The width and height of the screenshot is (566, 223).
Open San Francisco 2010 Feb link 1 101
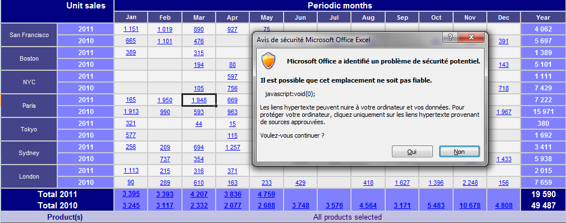pyautogui.click(x=165, y=41)
